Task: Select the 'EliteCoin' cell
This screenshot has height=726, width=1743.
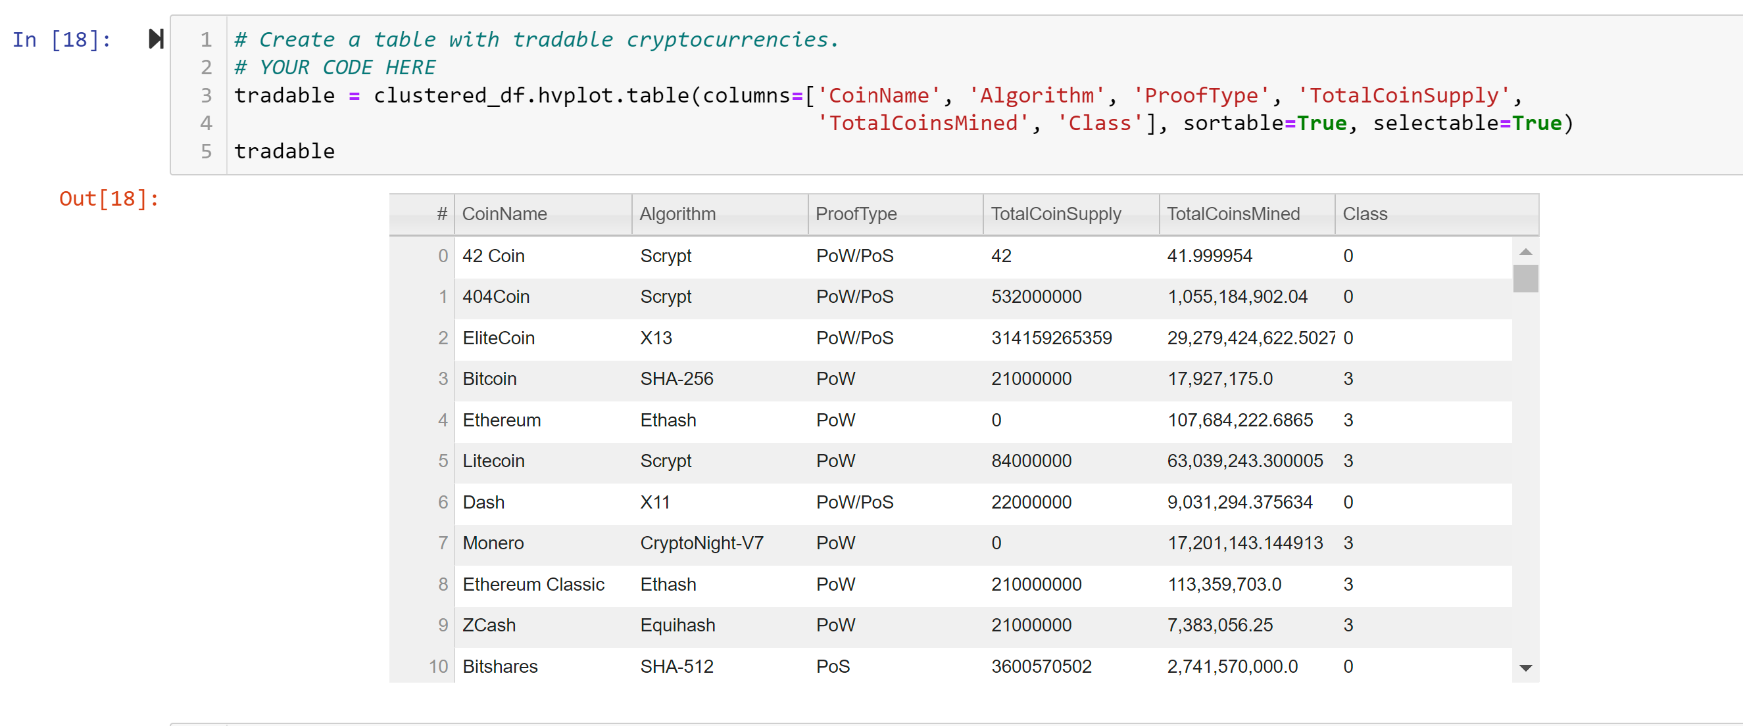Action: 544,338
